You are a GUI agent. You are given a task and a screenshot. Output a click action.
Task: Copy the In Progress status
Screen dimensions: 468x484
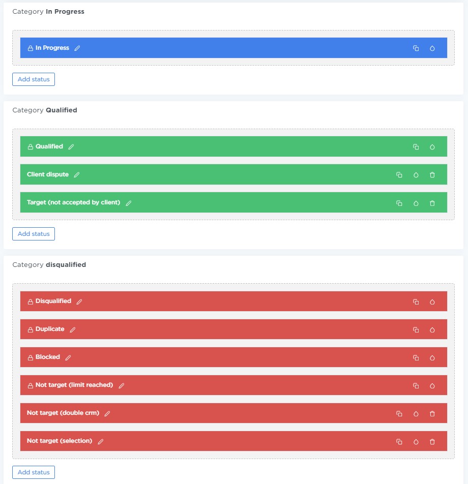click(416, 48)
